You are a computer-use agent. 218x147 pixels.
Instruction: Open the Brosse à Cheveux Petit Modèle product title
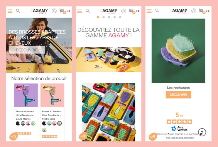[51, 115]
